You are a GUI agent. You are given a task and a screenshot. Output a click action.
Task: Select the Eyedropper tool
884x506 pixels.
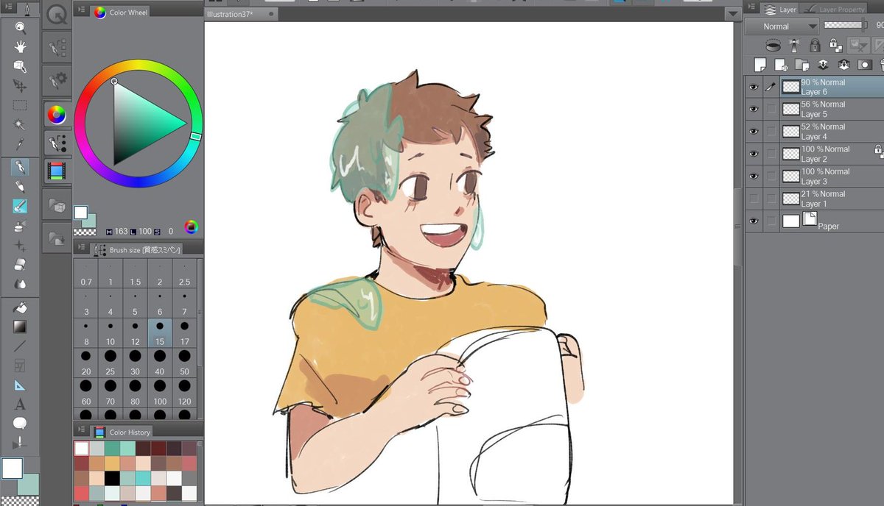pos(20,144)
